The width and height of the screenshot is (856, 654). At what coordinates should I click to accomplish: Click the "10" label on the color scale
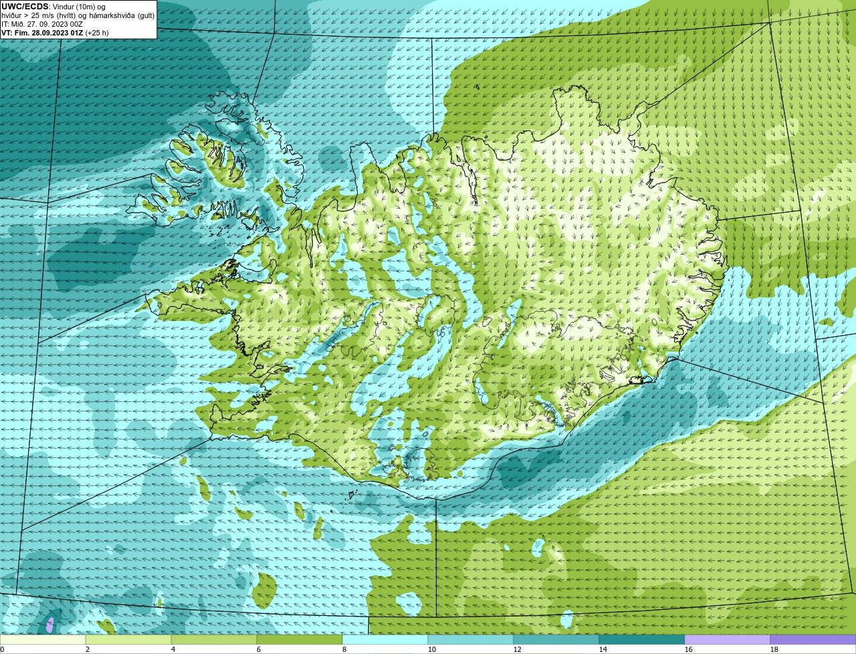click(432, 649)
